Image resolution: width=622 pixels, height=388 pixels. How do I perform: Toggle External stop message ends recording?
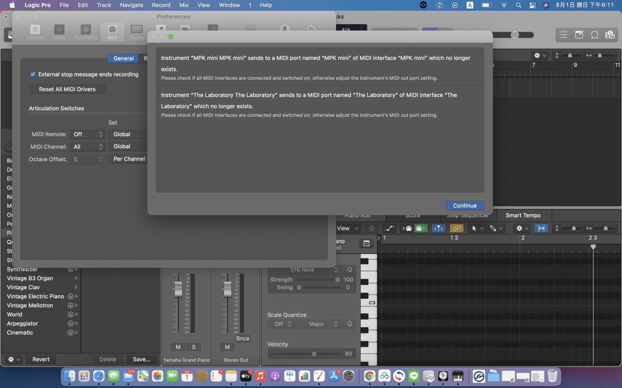tap(33, 74)
